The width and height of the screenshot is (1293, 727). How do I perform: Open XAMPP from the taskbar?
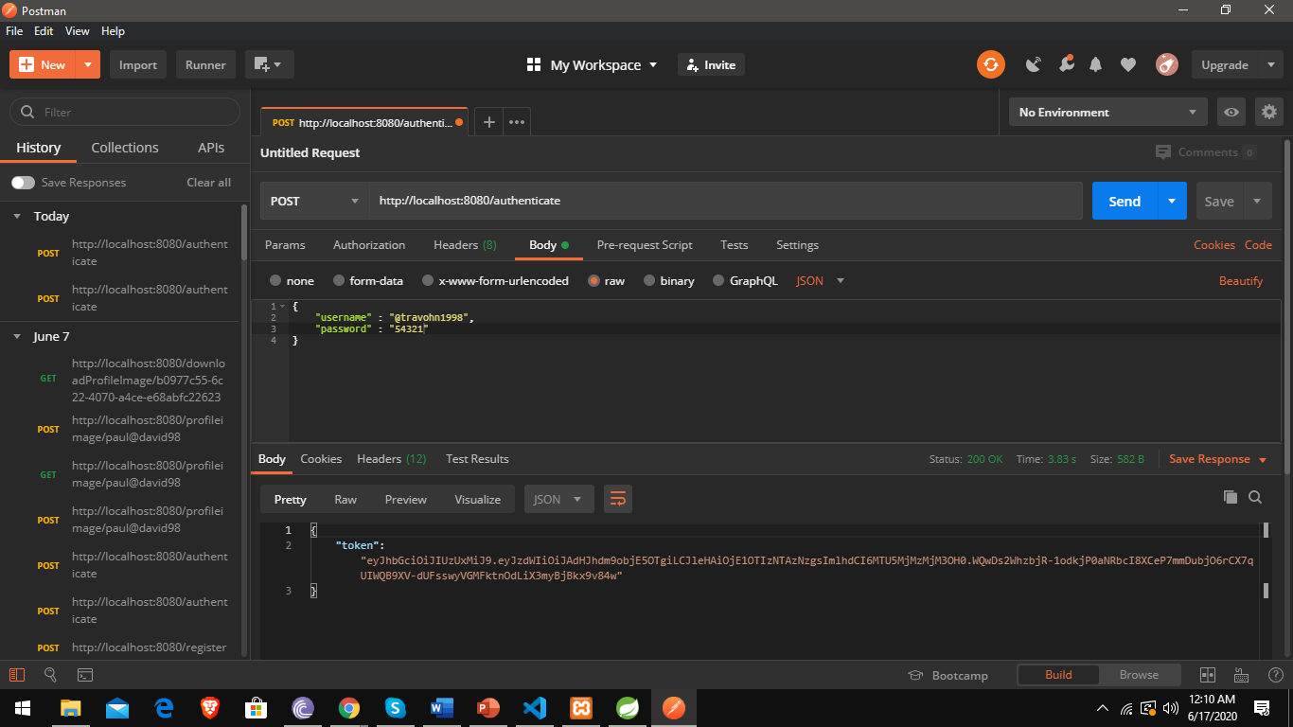(x=581, y=707)
